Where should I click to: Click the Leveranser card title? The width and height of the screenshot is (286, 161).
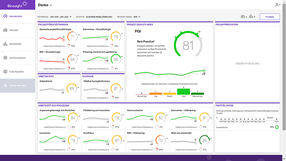point(45,133)
